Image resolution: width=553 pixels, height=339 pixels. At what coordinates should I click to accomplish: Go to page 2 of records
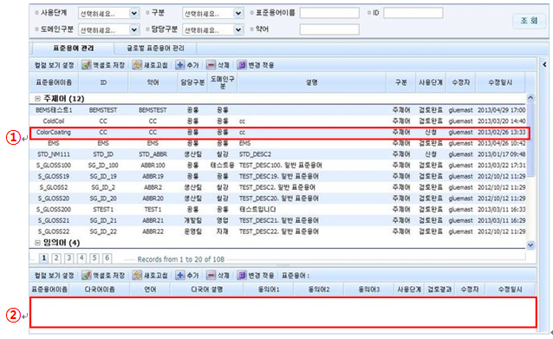56,258
